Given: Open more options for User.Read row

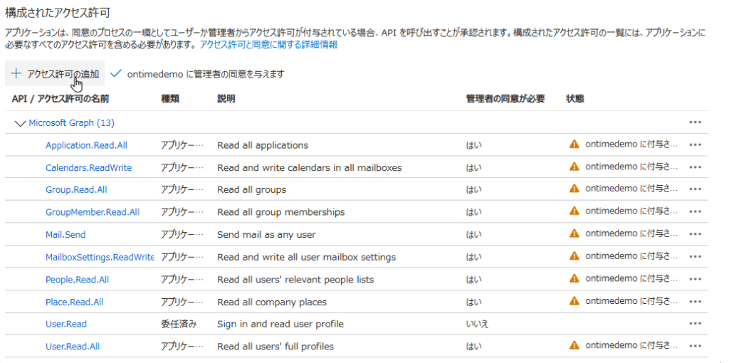Looking at the screenshot, I should point(695,324).
